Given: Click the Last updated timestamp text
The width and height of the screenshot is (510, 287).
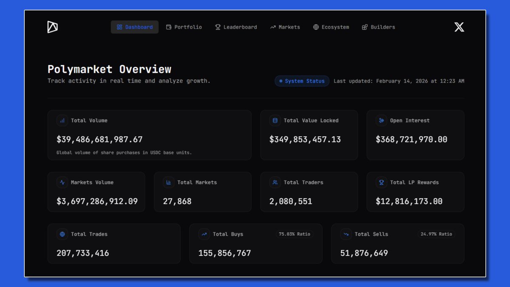Looking at the screenshot, I should [399, 81].
